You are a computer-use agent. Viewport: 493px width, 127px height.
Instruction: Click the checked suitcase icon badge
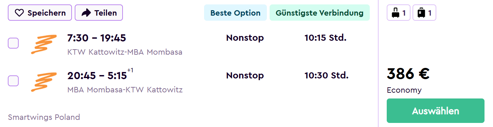[424, 13]
